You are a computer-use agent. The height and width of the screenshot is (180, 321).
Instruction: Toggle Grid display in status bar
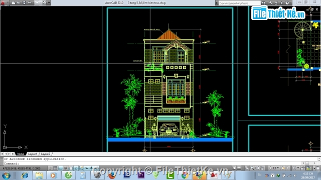point(55,168)
